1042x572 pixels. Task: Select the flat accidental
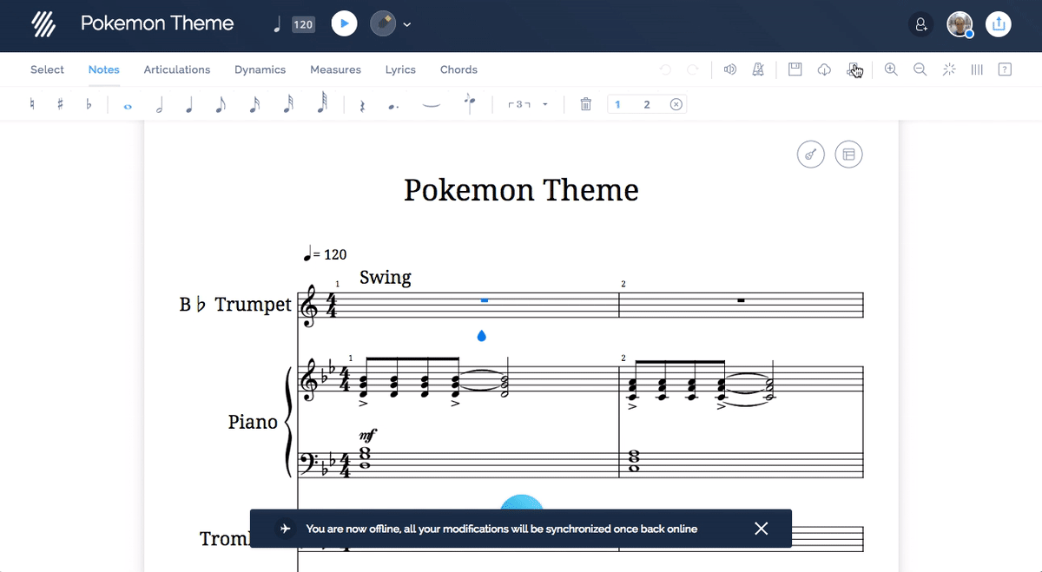click(x=89, y=104)
